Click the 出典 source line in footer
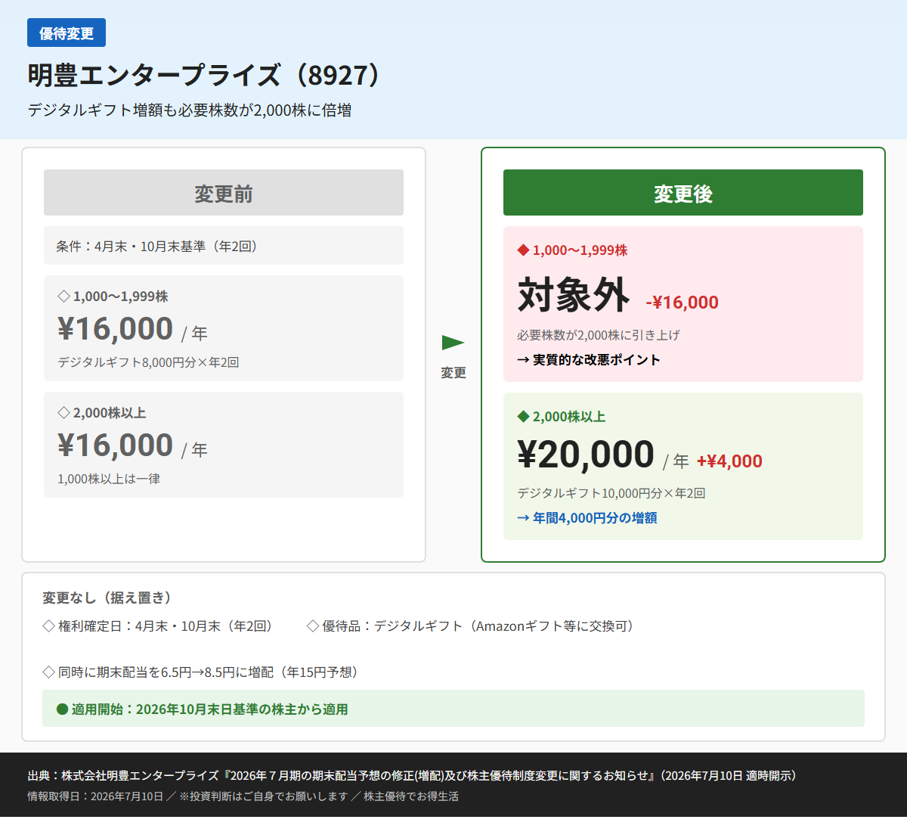 tap(412, 775)
